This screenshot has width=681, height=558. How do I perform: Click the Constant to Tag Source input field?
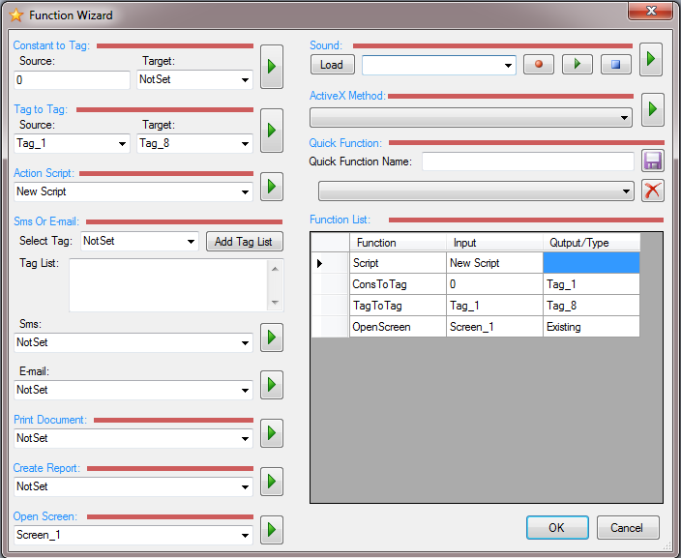[73, 79]
